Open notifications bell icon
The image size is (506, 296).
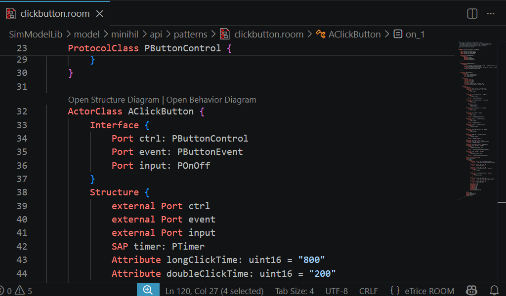click(x=494, y=291)
